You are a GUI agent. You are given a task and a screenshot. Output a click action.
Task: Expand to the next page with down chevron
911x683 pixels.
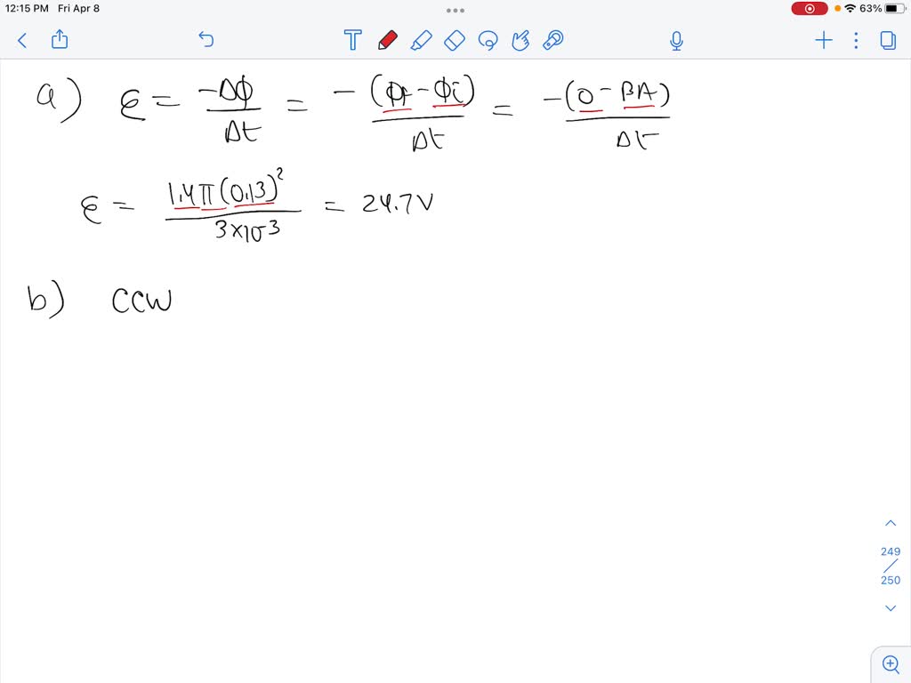click(x=891, y=607)
